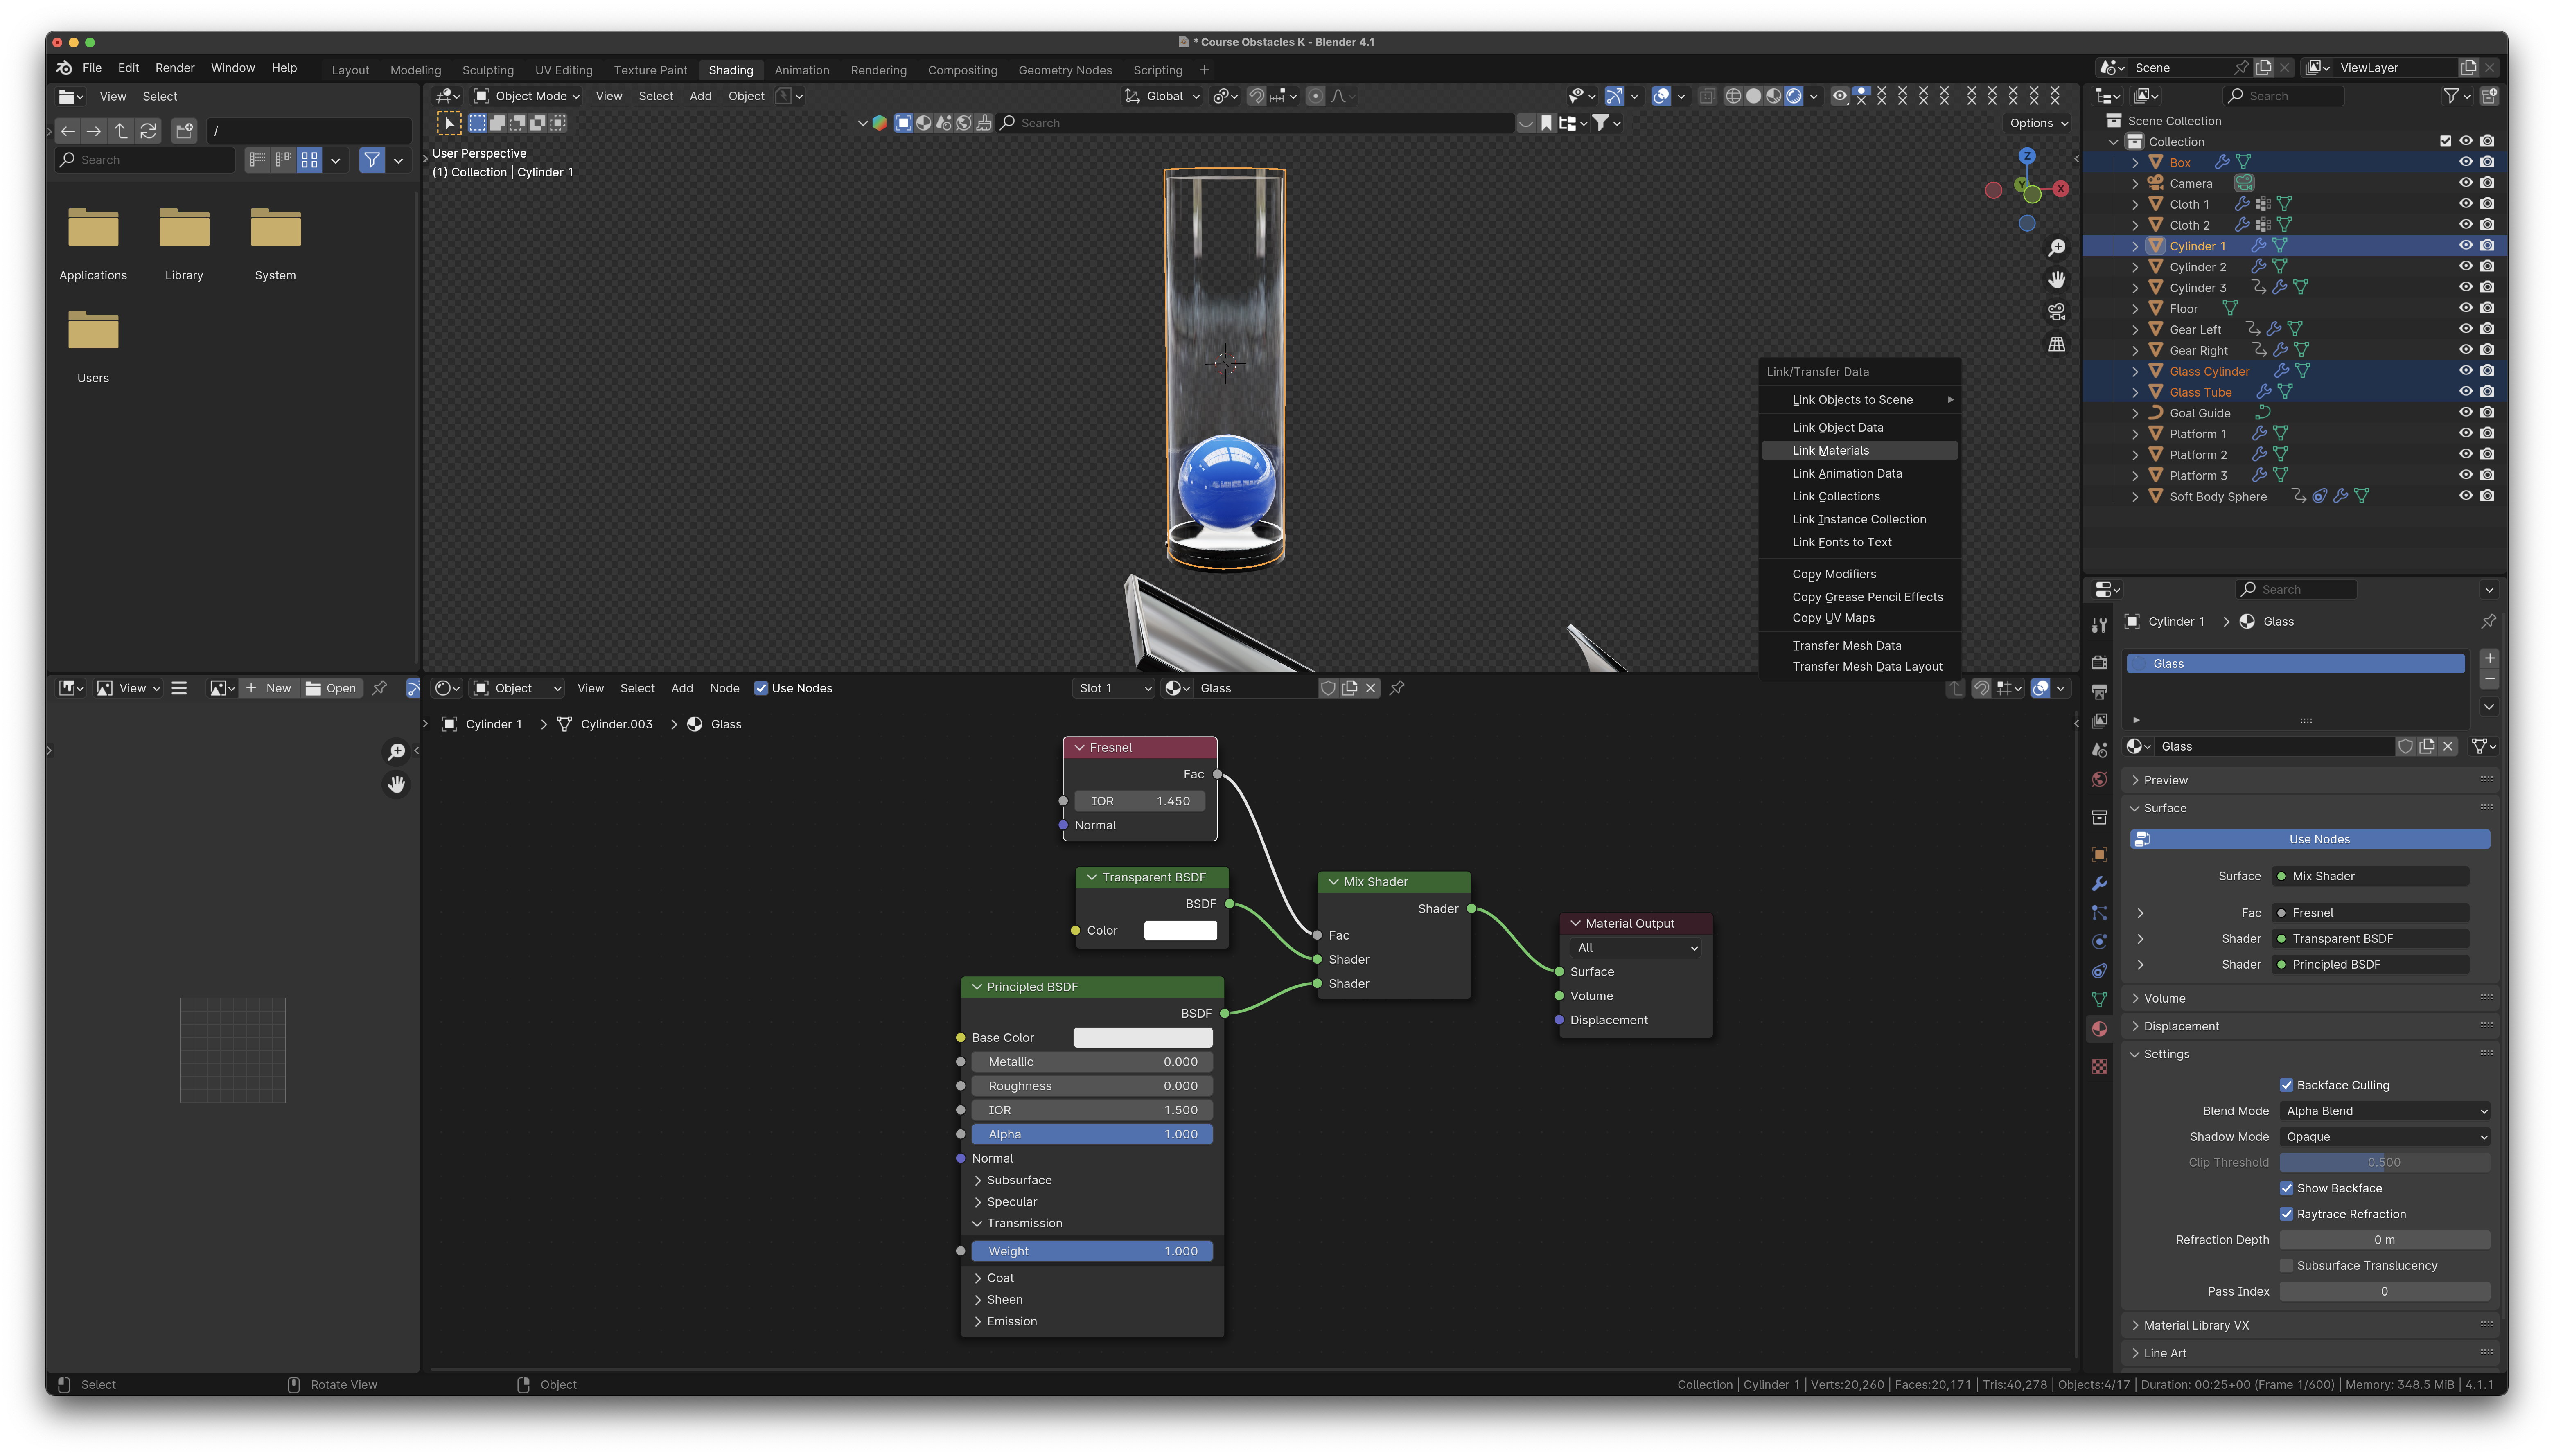Open the Slot 1 dropdown in node editor
The width and height of the screenshot is (2554, 1456).
point(1114,688)
